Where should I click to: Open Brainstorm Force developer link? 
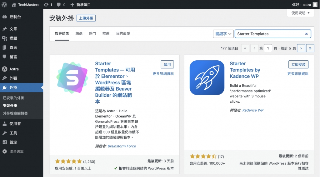click(x=122, y=146)
